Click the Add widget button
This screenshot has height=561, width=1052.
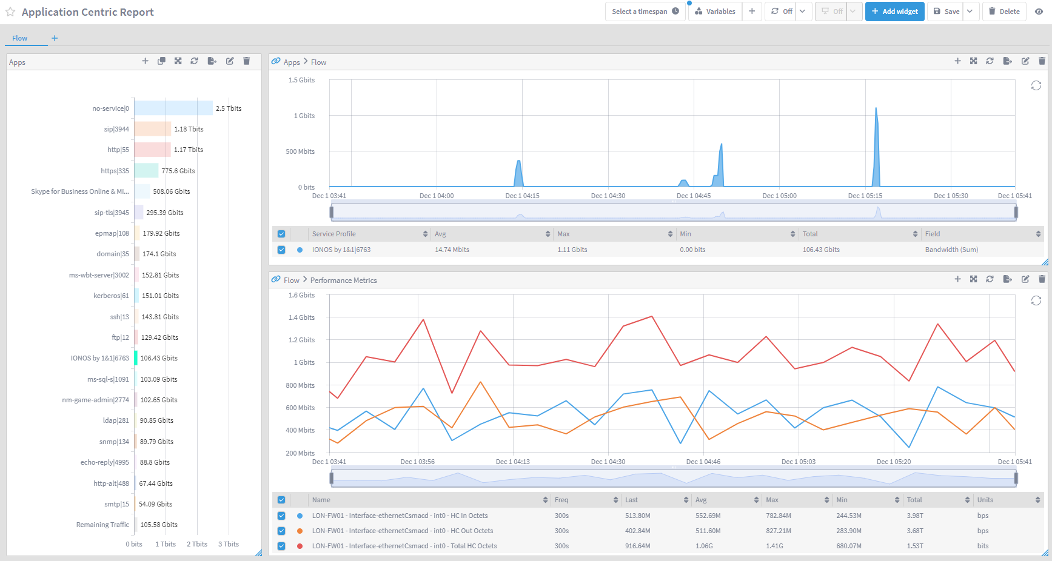[x=894, y=12]
